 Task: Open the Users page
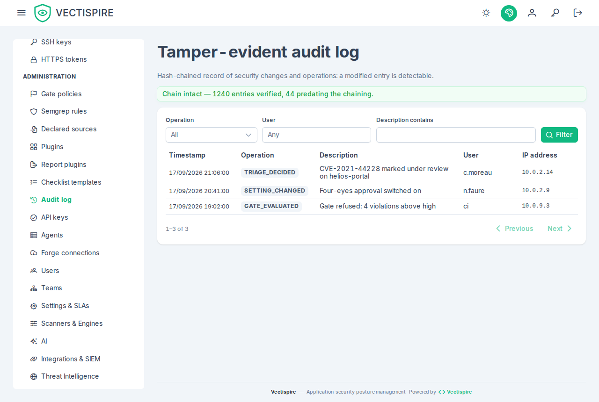79,271
